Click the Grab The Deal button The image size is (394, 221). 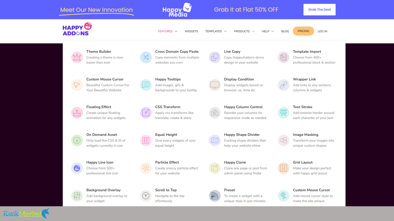click(x=320, y=9)
